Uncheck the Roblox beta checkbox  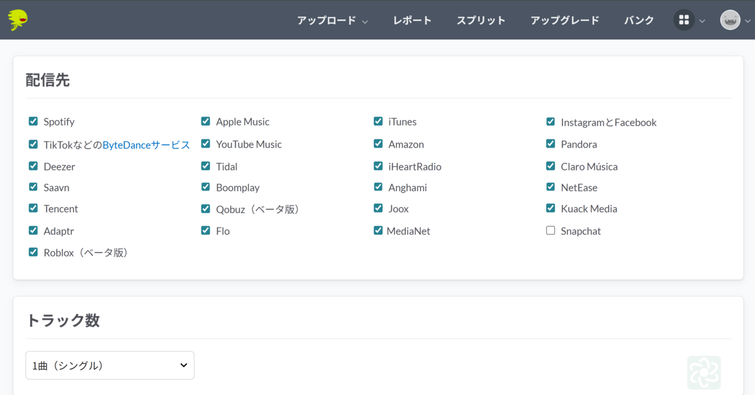point(33,252)
